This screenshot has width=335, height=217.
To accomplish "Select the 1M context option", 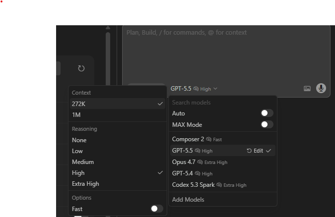I will [x=118, y=115].
